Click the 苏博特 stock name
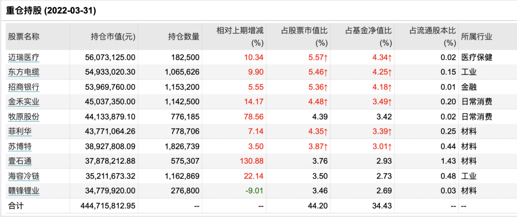 tap(20, 147)
